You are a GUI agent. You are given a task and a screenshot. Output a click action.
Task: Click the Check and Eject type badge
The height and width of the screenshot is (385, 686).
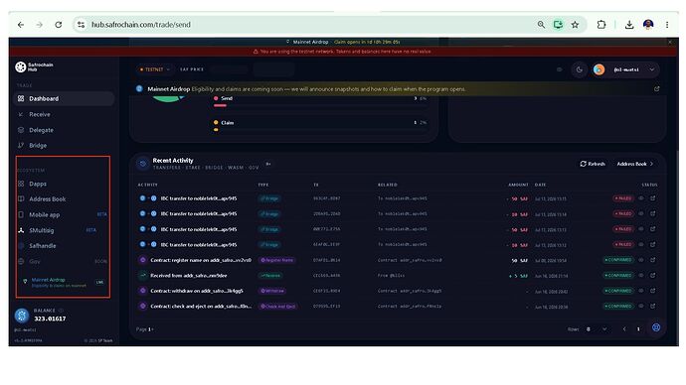tap(277, 306)
